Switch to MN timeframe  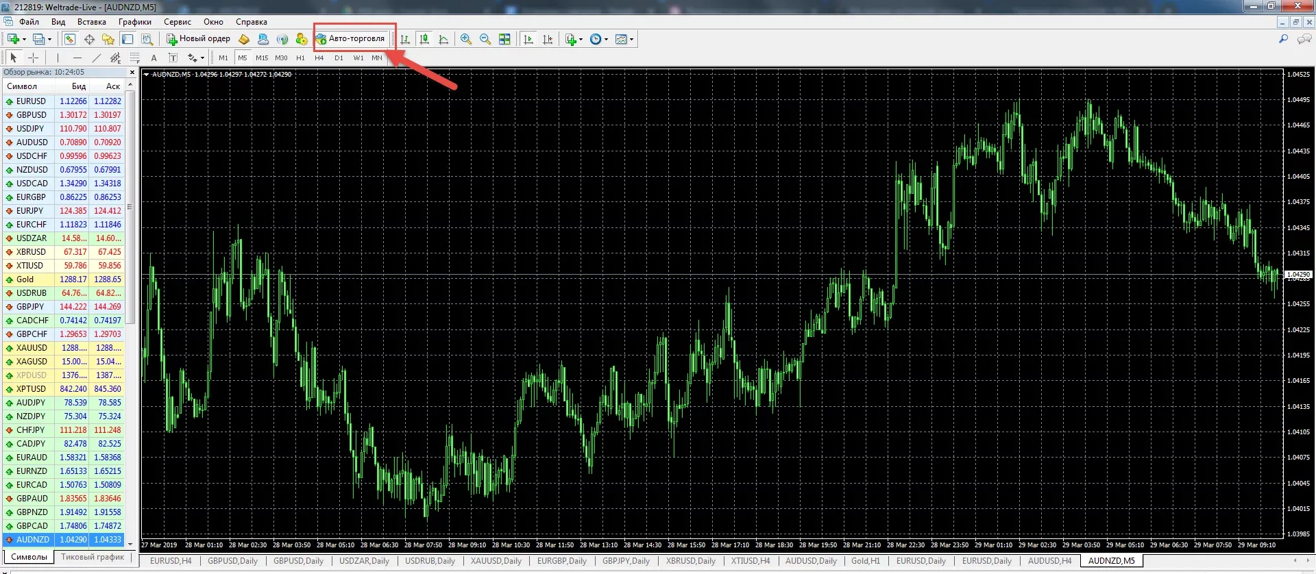pyautogui.click(x=377, y=58)
